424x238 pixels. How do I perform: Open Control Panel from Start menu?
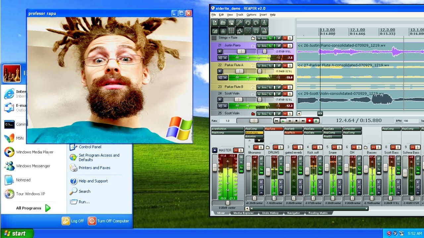pyautogui.click(x=86, y=147)
